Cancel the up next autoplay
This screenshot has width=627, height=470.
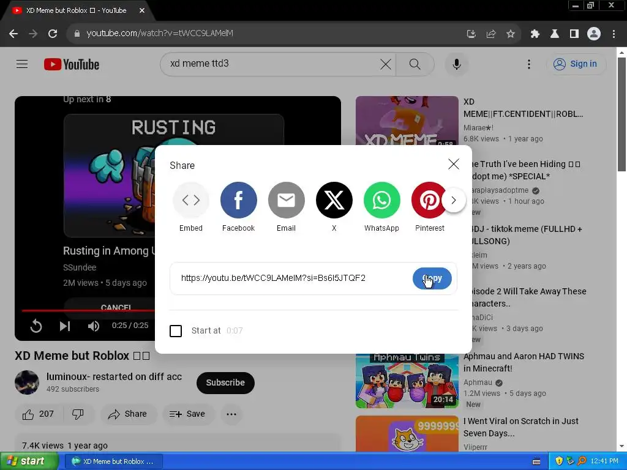(x=116, y=307)
